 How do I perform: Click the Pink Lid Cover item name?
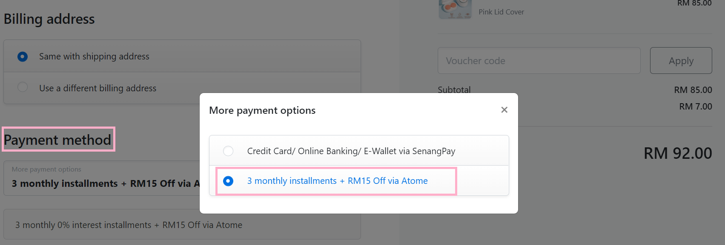point(501,12)
